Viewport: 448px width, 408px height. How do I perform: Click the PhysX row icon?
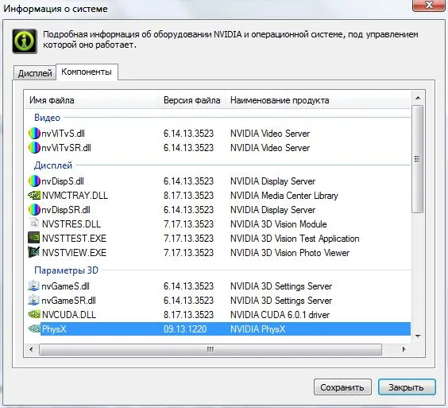pyautogui.click(x=34, y=328)
